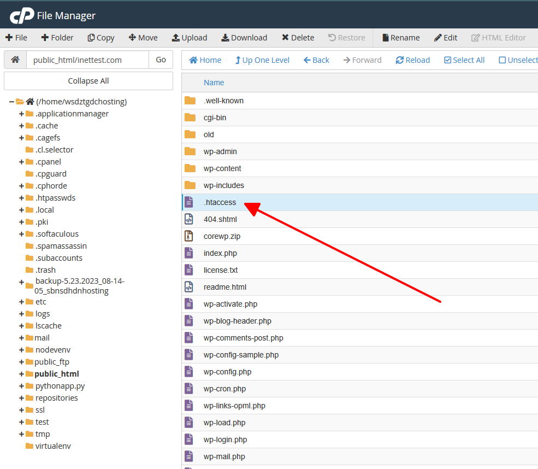Click the Delete toolbar icon
The width and height of the screenshot is (538, 469).
[x=285, y=37]
